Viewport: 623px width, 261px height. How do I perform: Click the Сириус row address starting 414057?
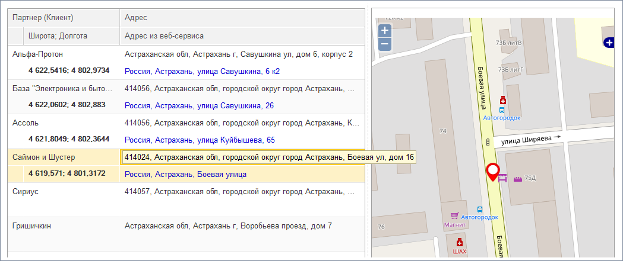(x=239, y=192)
